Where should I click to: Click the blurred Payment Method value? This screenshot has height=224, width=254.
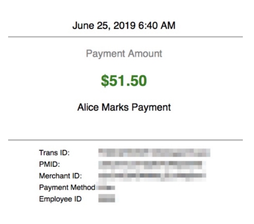coord(106,188)
